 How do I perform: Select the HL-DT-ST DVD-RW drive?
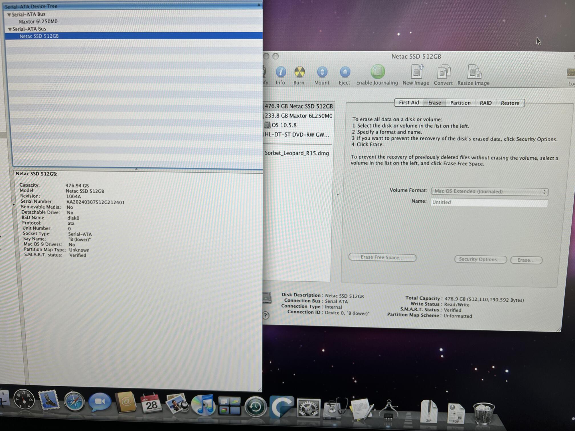pos(297,135)
